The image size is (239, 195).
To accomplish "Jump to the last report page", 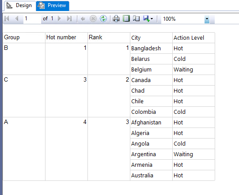I will pos(69,19).
